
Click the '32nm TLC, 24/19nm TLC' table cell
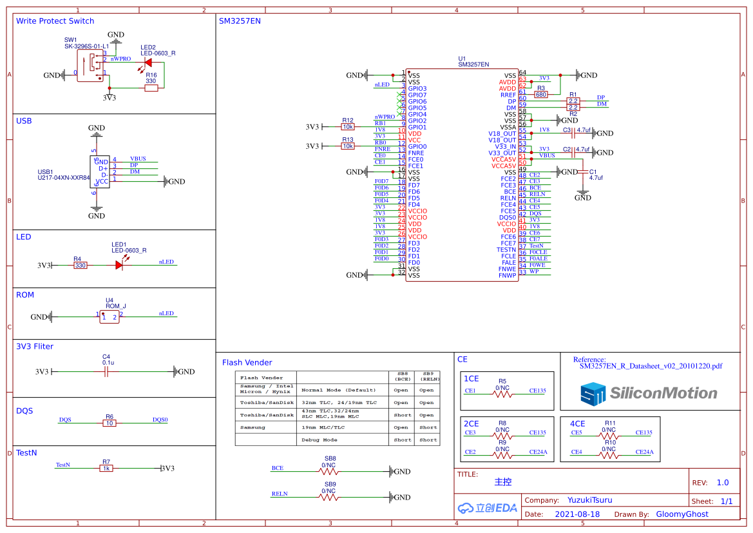pyautogui.click(x=343, y=403)
